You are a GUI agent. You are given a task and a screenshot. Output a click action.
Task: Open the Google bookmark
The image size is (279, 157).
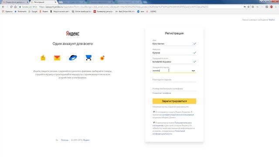pyautogui.click(x=33, y=11)
